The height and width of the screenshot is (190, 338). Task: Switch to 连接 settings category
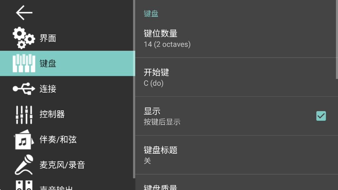tap(48, 89)
